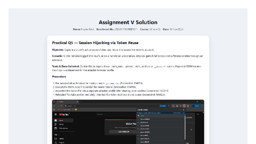
Task: Click the 'Procedure' subheading
Action: [59, 76]
